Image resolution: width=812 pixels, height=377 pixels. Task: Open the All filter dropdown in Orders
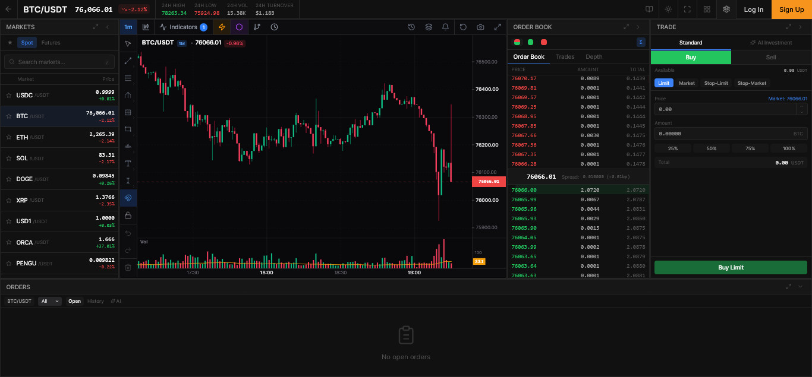(49, 301)
